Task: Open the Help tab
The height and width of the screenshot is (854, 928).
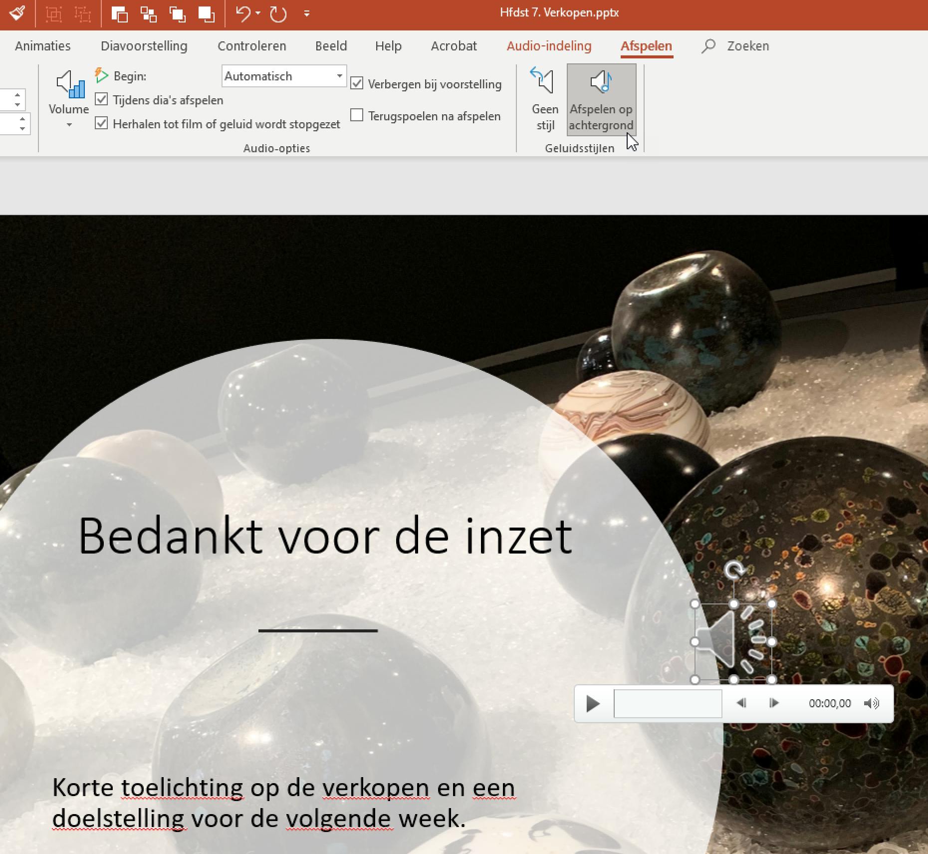Action: 388,46
